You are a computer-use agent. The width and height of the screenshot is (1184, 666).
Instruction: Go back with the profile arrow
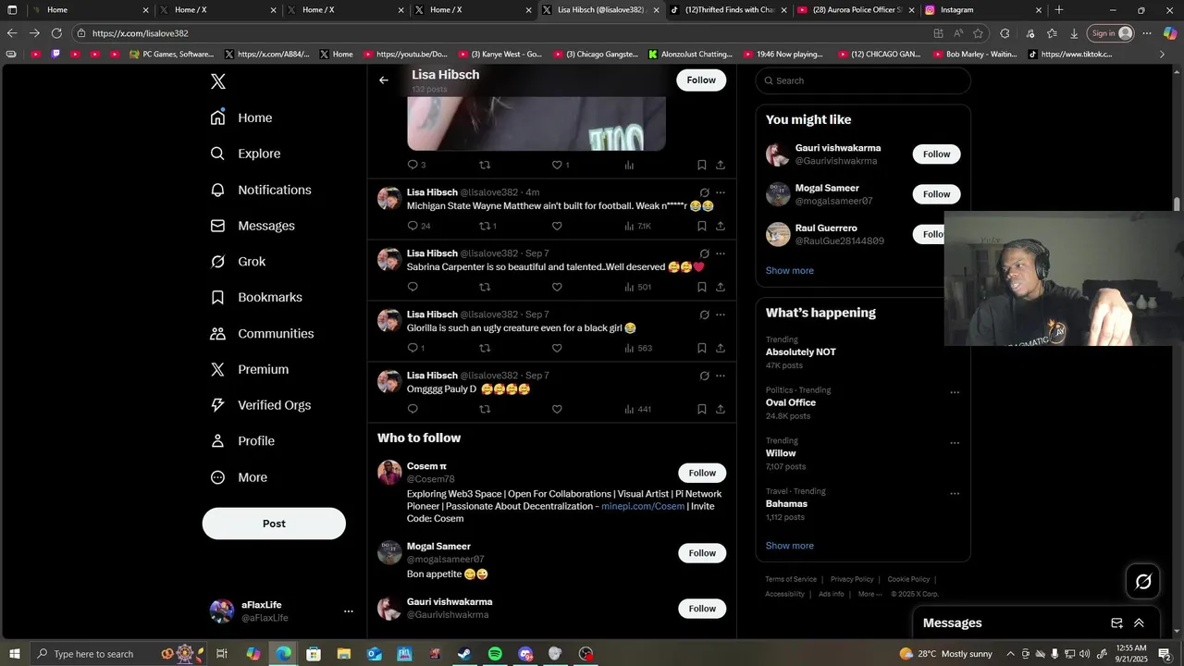pos(384,80)
